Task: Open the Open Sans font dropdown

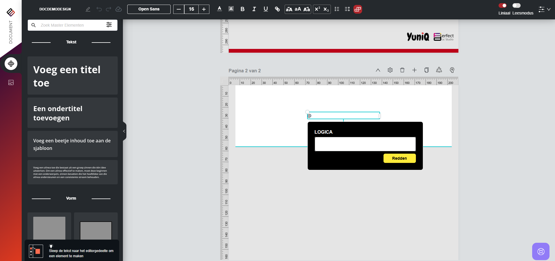Action: [x=149, y=9]
